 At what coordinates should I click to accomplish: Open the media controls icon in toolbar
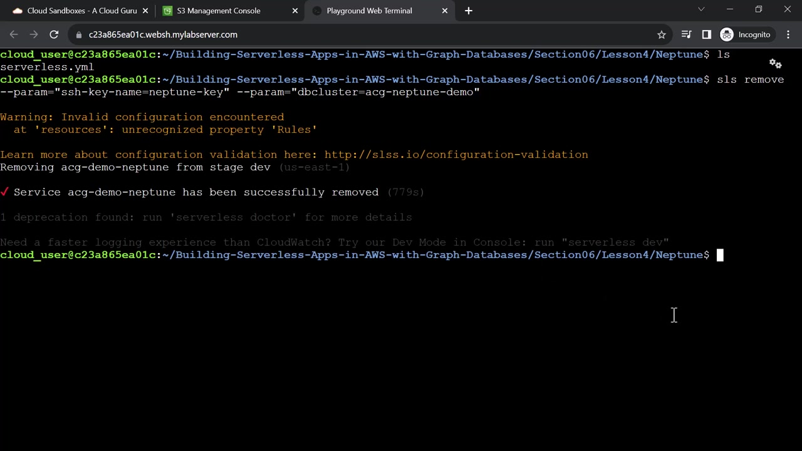tap(686, 34)
